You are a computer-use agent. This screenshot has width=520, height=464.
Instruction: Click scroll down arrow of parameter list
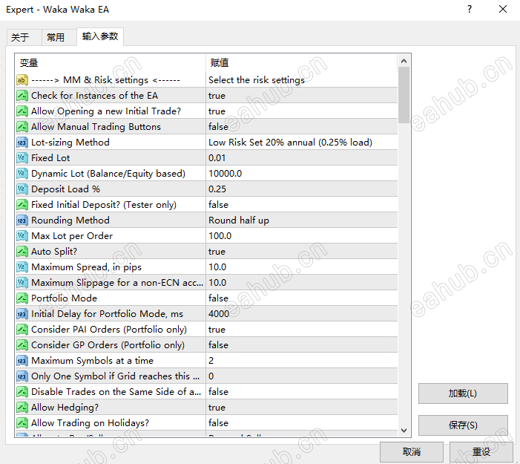point(404,431)
